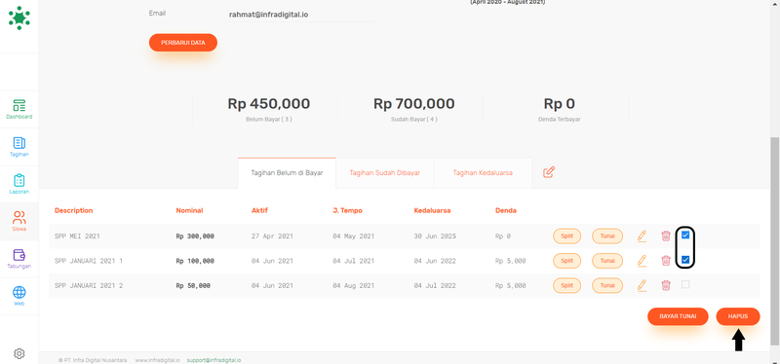Click the Rp 0 Denda Terbayar total
Screen dimensions: 780x364
point(559,104)
